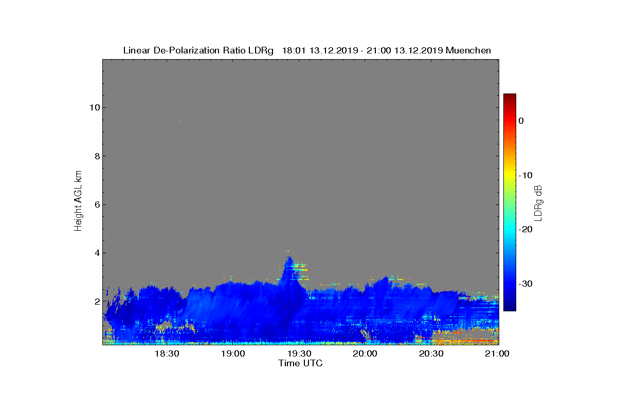
Task: Click the time tick label "20:00"
Action: click(366, 353)
